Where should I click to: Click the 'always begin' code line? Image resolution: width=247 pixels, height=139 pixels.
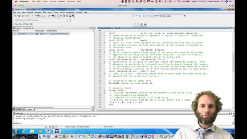click(117, 90)
